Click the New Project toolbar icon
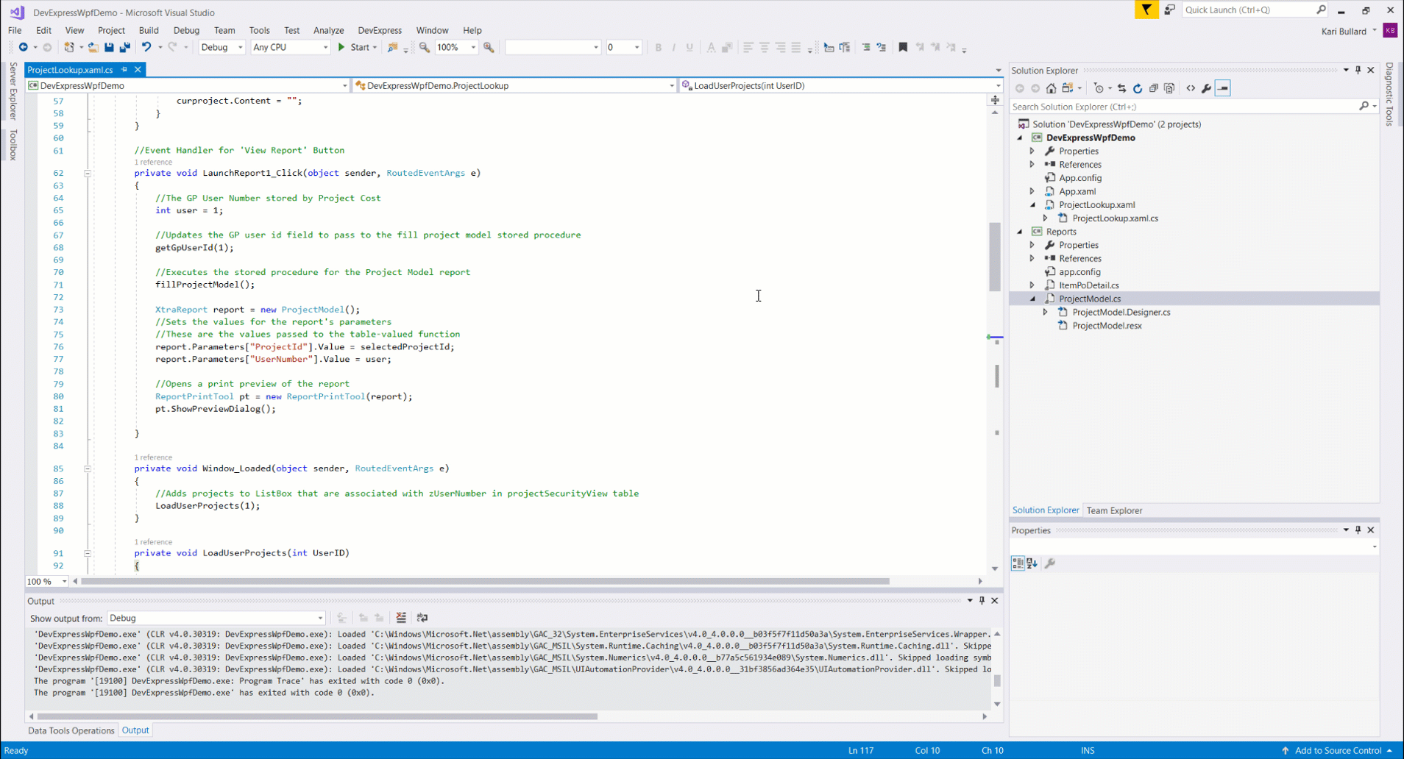This screenshot has width=1404, height=759. (x=69, y=47)
